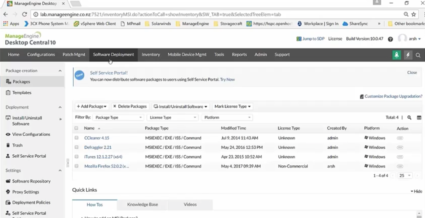Open the Patch Mgmt tab
Viewport: 425px width, 218px height.
tap(74, 55)
